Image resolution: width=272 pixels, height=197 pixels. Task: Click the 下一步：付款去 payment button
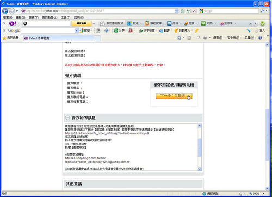[x=174, y=96]
